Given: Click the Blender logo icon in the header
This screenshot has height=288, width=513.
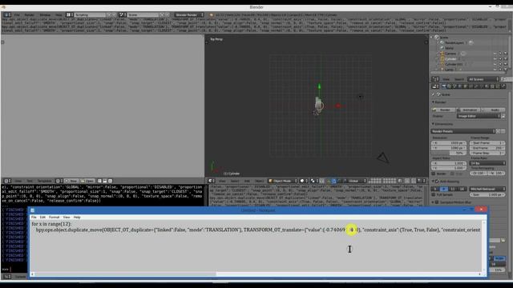Looking at the screenshot, I should coord(212,15).
